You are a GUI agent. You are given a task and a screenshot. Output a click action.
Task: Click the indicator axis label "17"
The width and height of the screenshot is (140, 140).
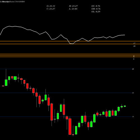click(134, 43)
